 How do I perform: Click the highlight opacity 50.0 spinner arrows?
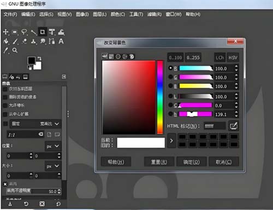(x=59, y=191)
